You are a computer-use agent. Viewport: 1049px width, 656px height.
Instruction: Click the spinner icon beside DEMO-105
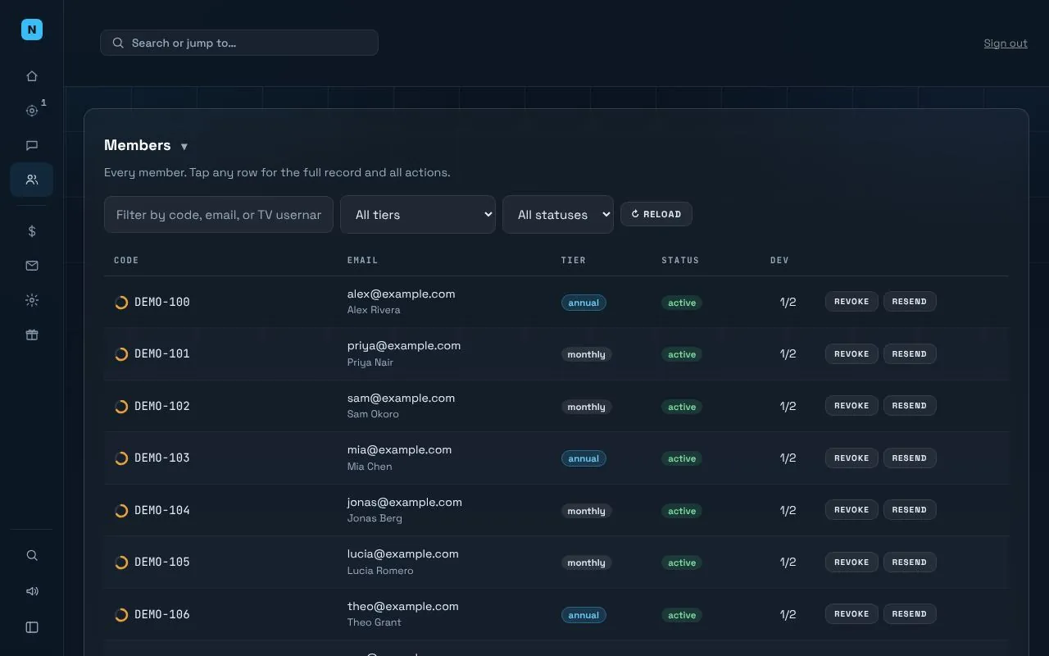pyautogui.click(x=121, y=563)
